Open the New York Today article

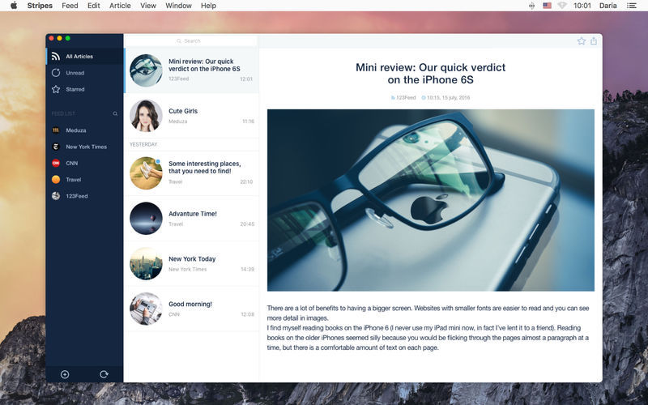coord(192,263)
